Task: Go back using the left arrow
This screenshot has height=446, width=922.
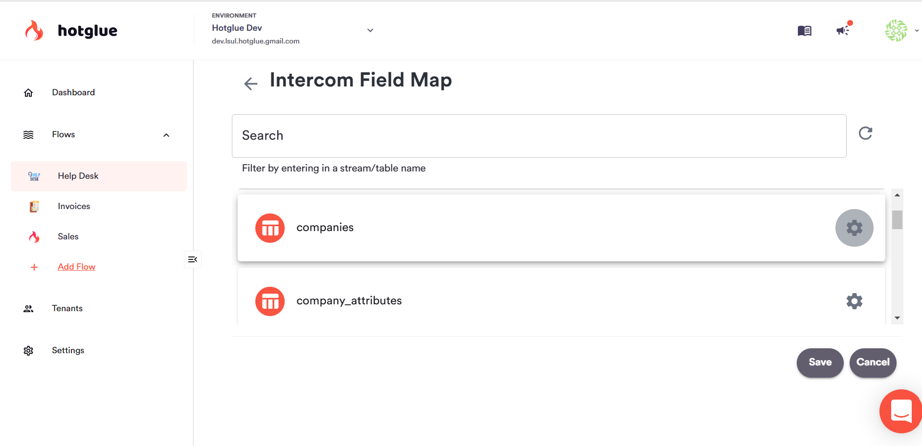Action: (x=250, y=84)
